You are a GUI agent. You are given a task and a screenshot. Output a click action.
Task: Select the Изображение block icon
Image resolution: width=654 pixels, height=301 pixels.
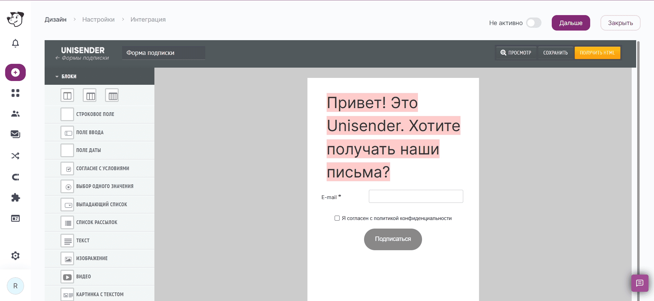(x=67, y=258)
